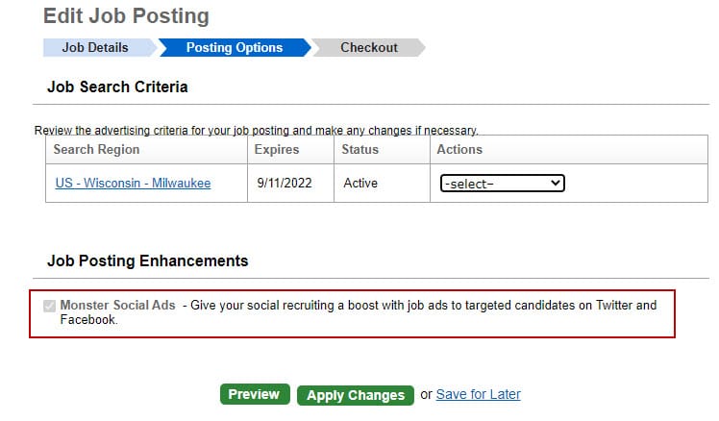
Task: Select the Posting Options step
Action: tap(234, 48)
